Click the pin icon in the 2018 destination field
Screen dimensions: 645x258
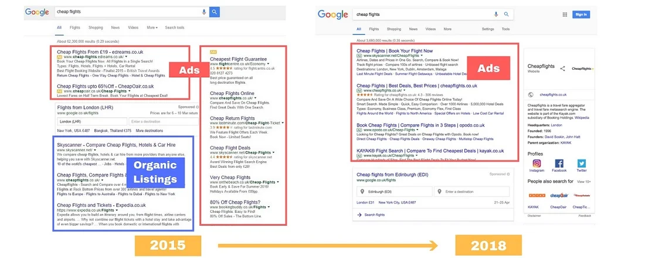439,192
